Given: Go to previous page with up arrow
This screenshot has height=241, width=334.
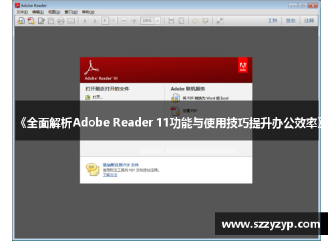Looking at the screenshot, I should point(85,21).
